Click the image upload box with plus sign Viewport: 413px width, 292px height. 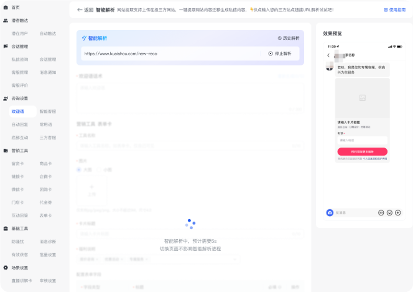[x=91, y=191]
